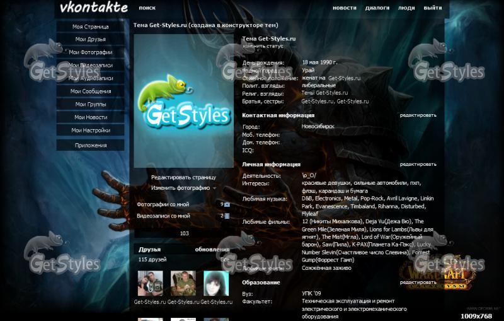This screenshot has height=321, width=504.
Task: Open the поиск search link
Action: click(x=147, y=8)
